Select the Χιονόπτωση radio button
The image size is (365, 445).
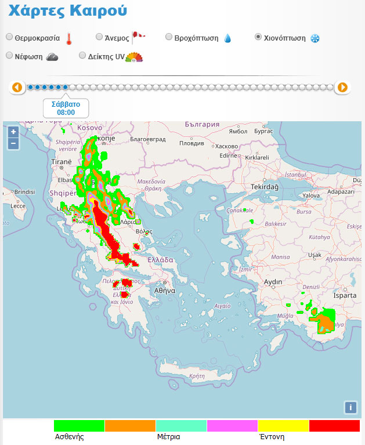click(258, 37)
